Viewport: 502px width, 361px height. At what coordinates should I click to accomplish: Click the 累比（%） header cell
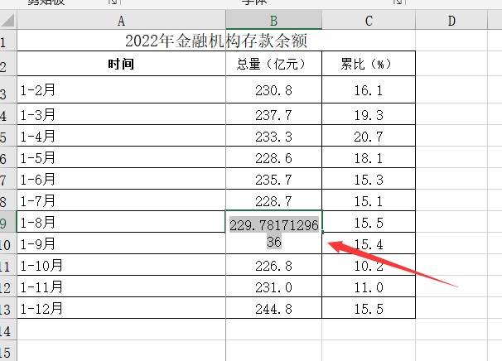pyautogui.click(x=369, y=64)
